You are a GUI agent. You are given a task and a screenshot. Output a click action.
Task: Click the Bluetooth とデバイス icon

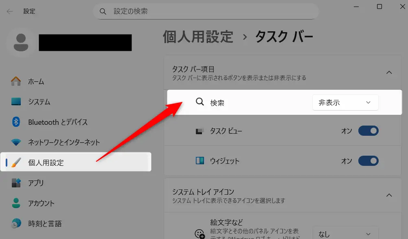[x=15, y=122]
